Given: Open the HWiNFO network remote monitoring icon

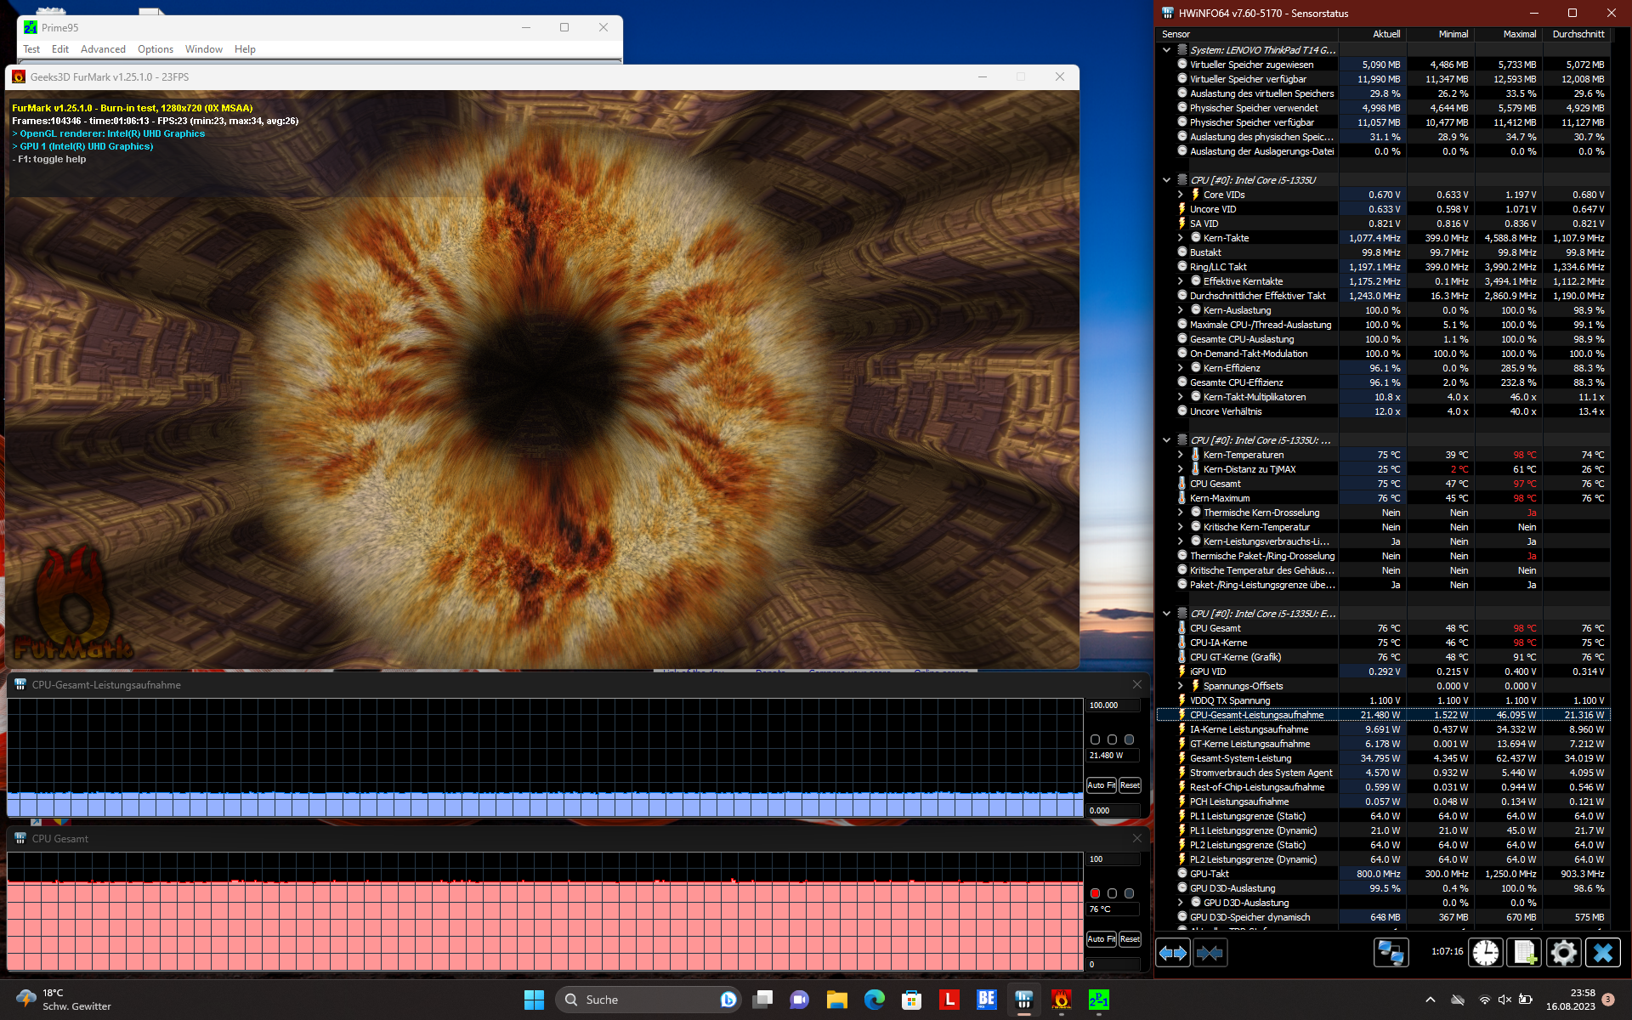Looking at the screenshot, I should 1391,952.
